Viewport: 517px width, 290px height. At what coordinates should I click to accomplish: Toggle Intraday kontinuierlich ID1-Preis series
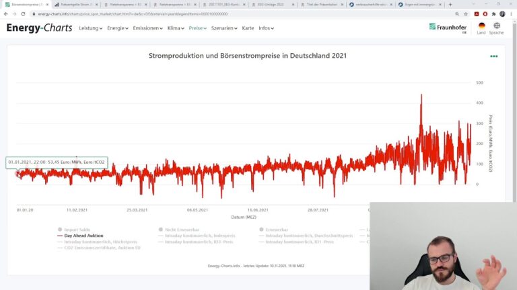[x=296, y=242]
